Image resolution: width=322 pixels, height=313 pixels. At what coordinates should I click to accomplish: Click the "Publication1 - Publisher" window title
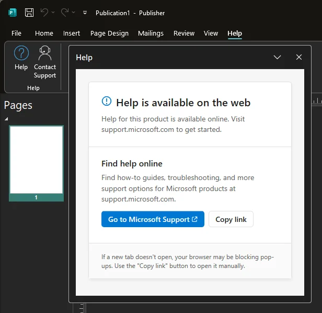[130, 13]
